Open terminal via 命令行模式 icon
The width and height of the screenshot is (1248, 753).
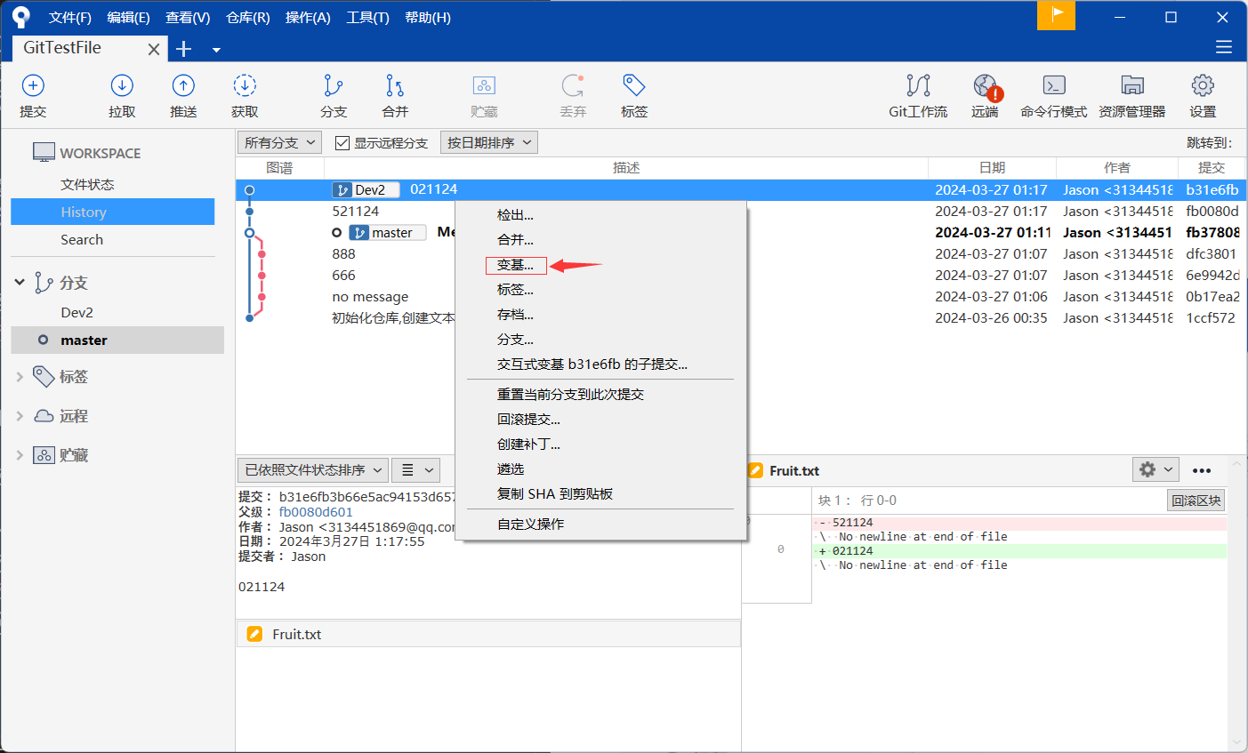click(x=1054, y=85)
